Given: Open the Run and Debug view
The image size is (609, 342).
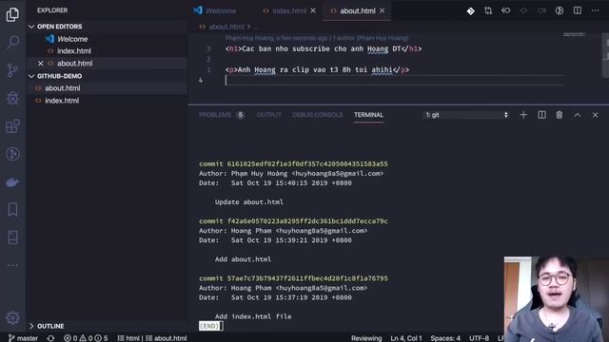Looking at the screenshot, I should (x=12, y=99).
